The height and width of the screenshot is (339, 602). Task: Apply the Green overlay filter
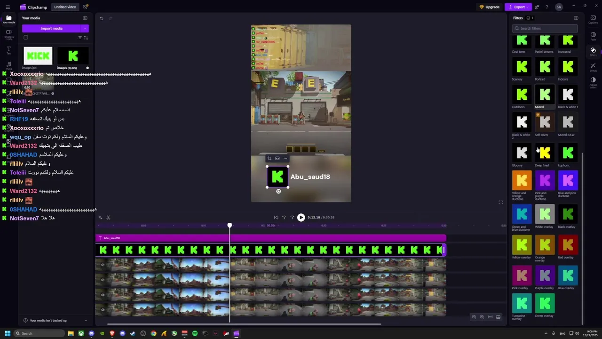[x=545, y=304]
